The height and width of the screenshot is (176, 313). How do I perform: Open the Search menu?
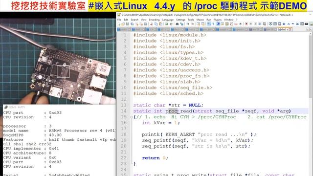tap(134, 20)
